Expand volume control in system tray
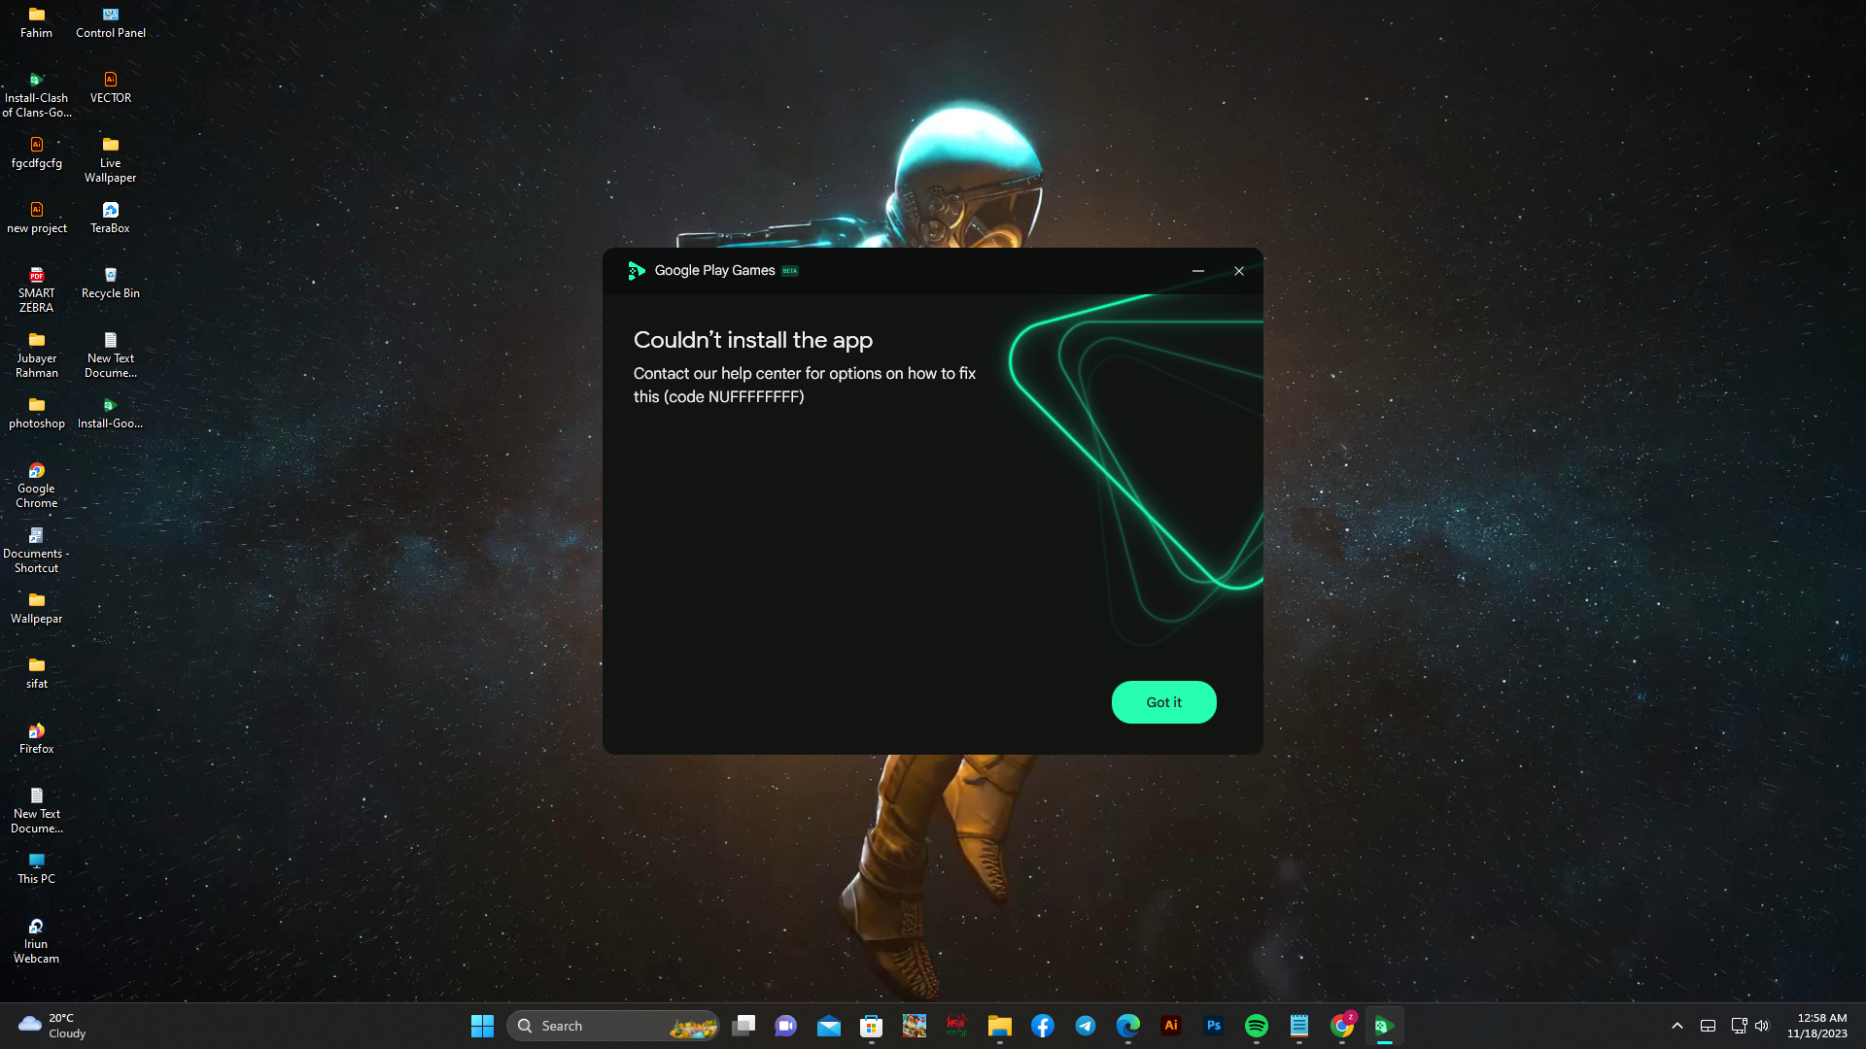The image size is (1866, 1049). point(1762,1025)
